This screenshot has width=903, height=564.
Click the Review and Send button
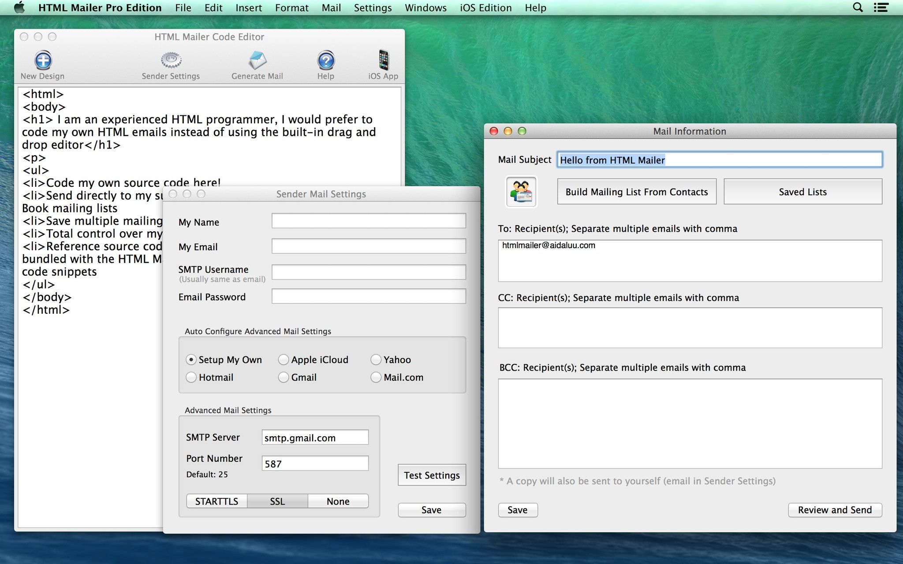click(x=835, y=510)
